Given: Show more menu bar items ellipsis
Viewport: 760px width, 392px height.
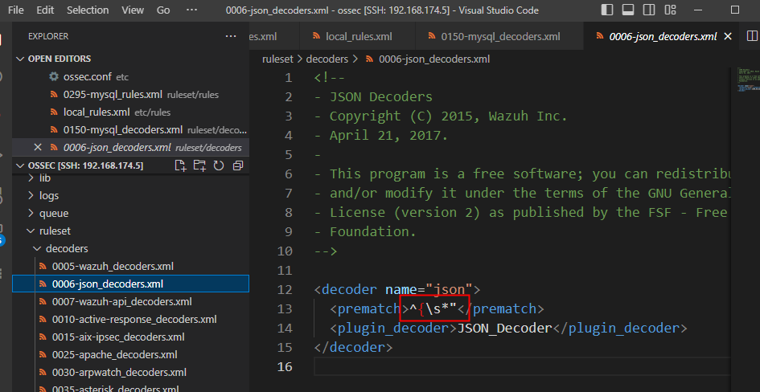Looking at the screenshot, I should tap(192, 10).
